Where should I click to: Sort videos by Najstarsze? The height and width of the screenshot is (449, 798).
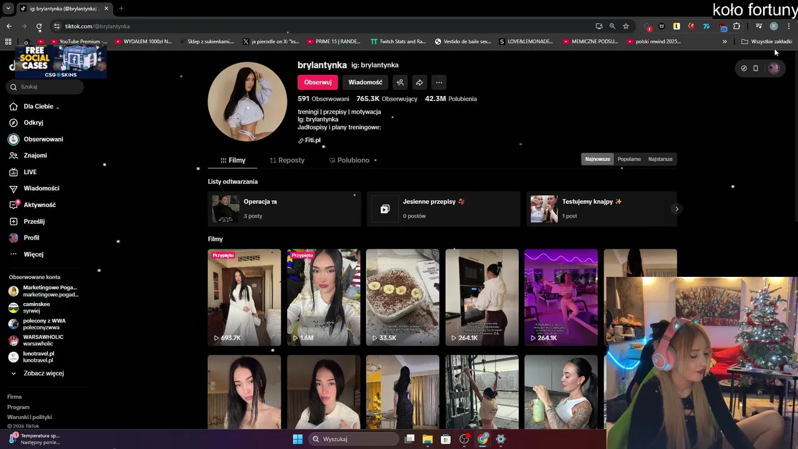coord(660,159)
